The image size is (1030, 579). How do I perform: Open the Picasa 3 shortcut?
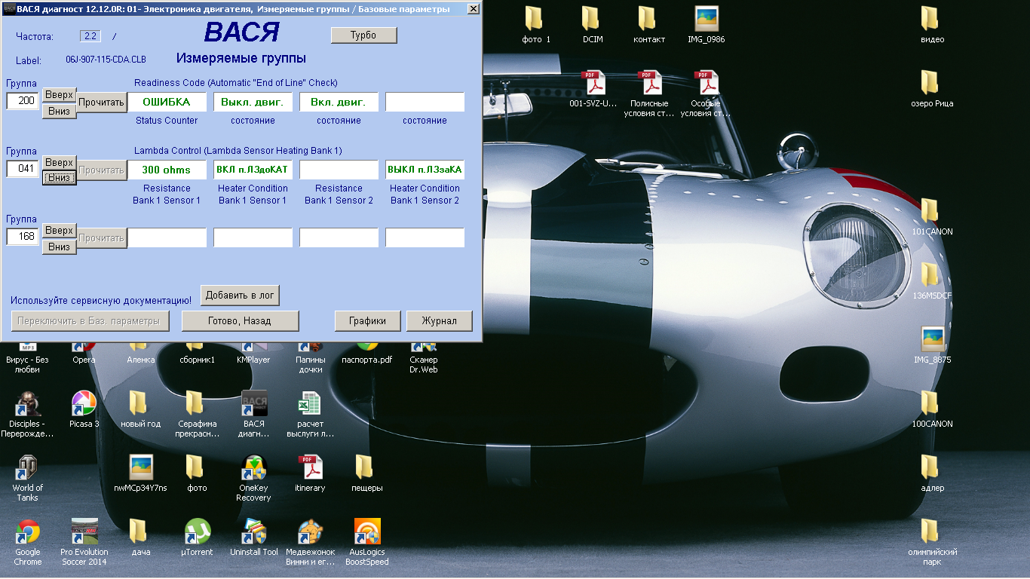pyautogui.click(x=84, y=404)
